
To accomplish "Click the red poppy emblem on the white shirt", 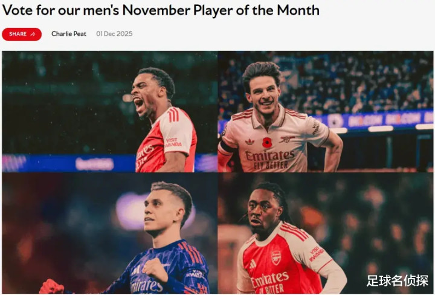I will coord(266,143).
